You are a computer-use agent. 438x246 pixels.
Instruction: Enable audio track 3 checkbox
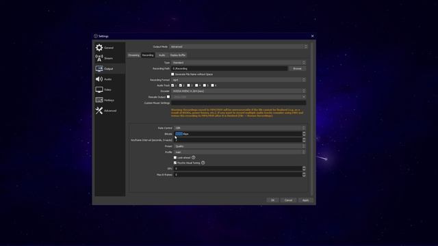189,85
